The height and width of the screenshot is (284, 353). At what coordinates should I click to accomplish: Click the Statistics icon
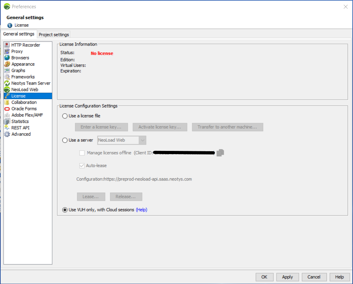(x=7, y=121)
